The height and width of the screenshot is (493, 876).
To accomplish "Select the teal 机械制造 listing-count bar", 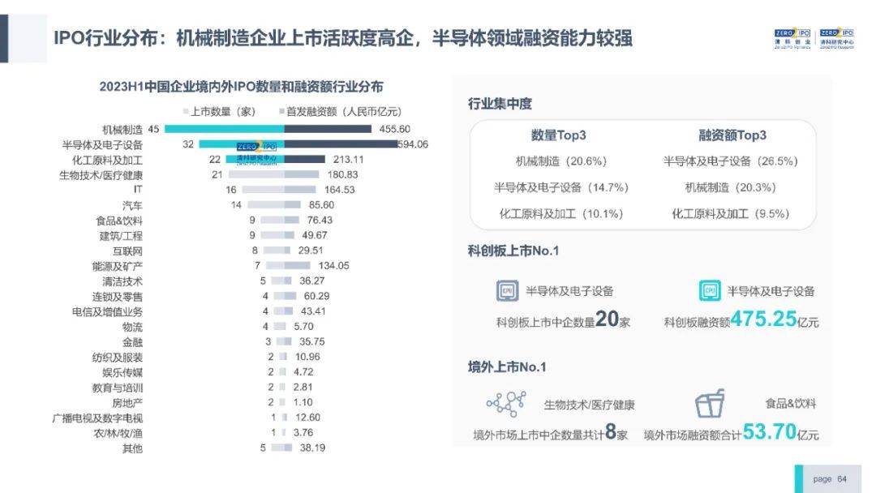I will point(223,129).
